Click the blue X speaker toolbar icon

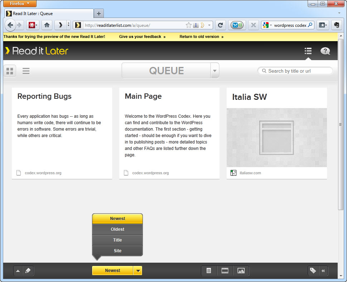[x=237, y=25]
